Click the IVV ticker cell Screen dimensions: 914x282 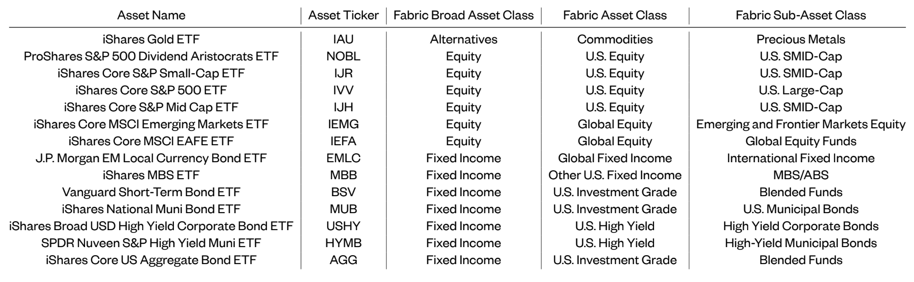[x=344, y=90]
